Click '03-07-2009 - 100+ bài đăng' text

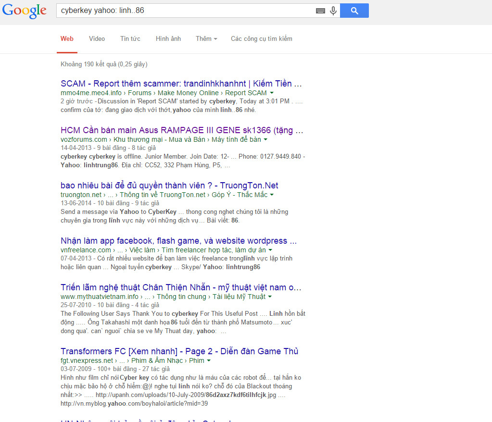click(x=99, y=369)
